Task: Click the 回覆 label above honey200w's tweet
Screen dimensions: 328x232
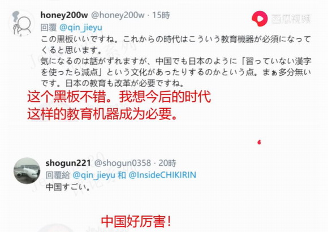Action: point(48,27)
